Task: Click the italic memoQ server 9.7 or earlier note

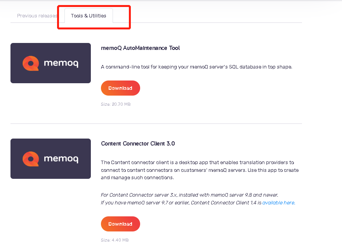Action: pos(198,202)
